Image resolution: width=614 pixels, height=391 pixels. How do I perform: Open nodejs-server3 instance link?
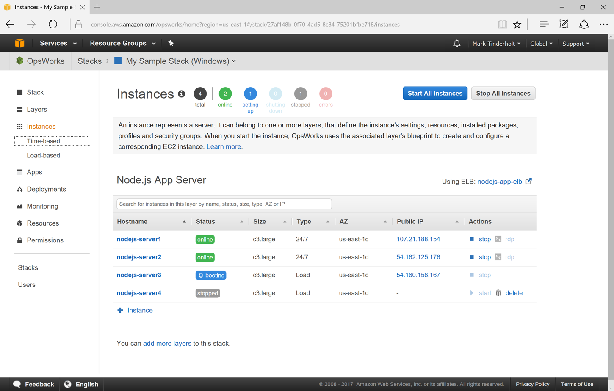pos(139,275)
